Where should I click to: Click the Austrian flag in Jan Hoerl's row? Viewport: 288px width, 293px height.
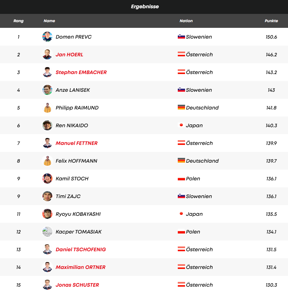[x=181, y=54]
